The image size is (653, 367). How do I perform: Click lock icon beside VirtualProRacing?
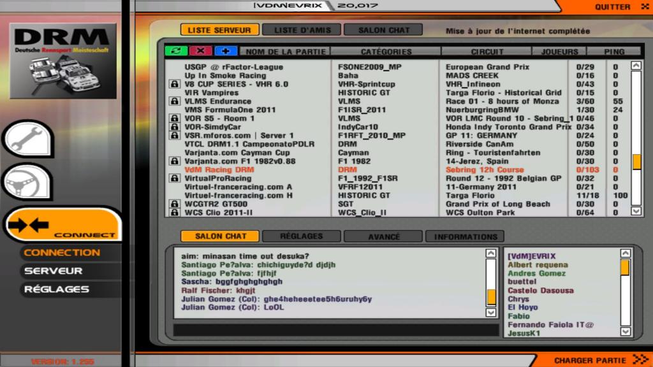click(175, 178)
